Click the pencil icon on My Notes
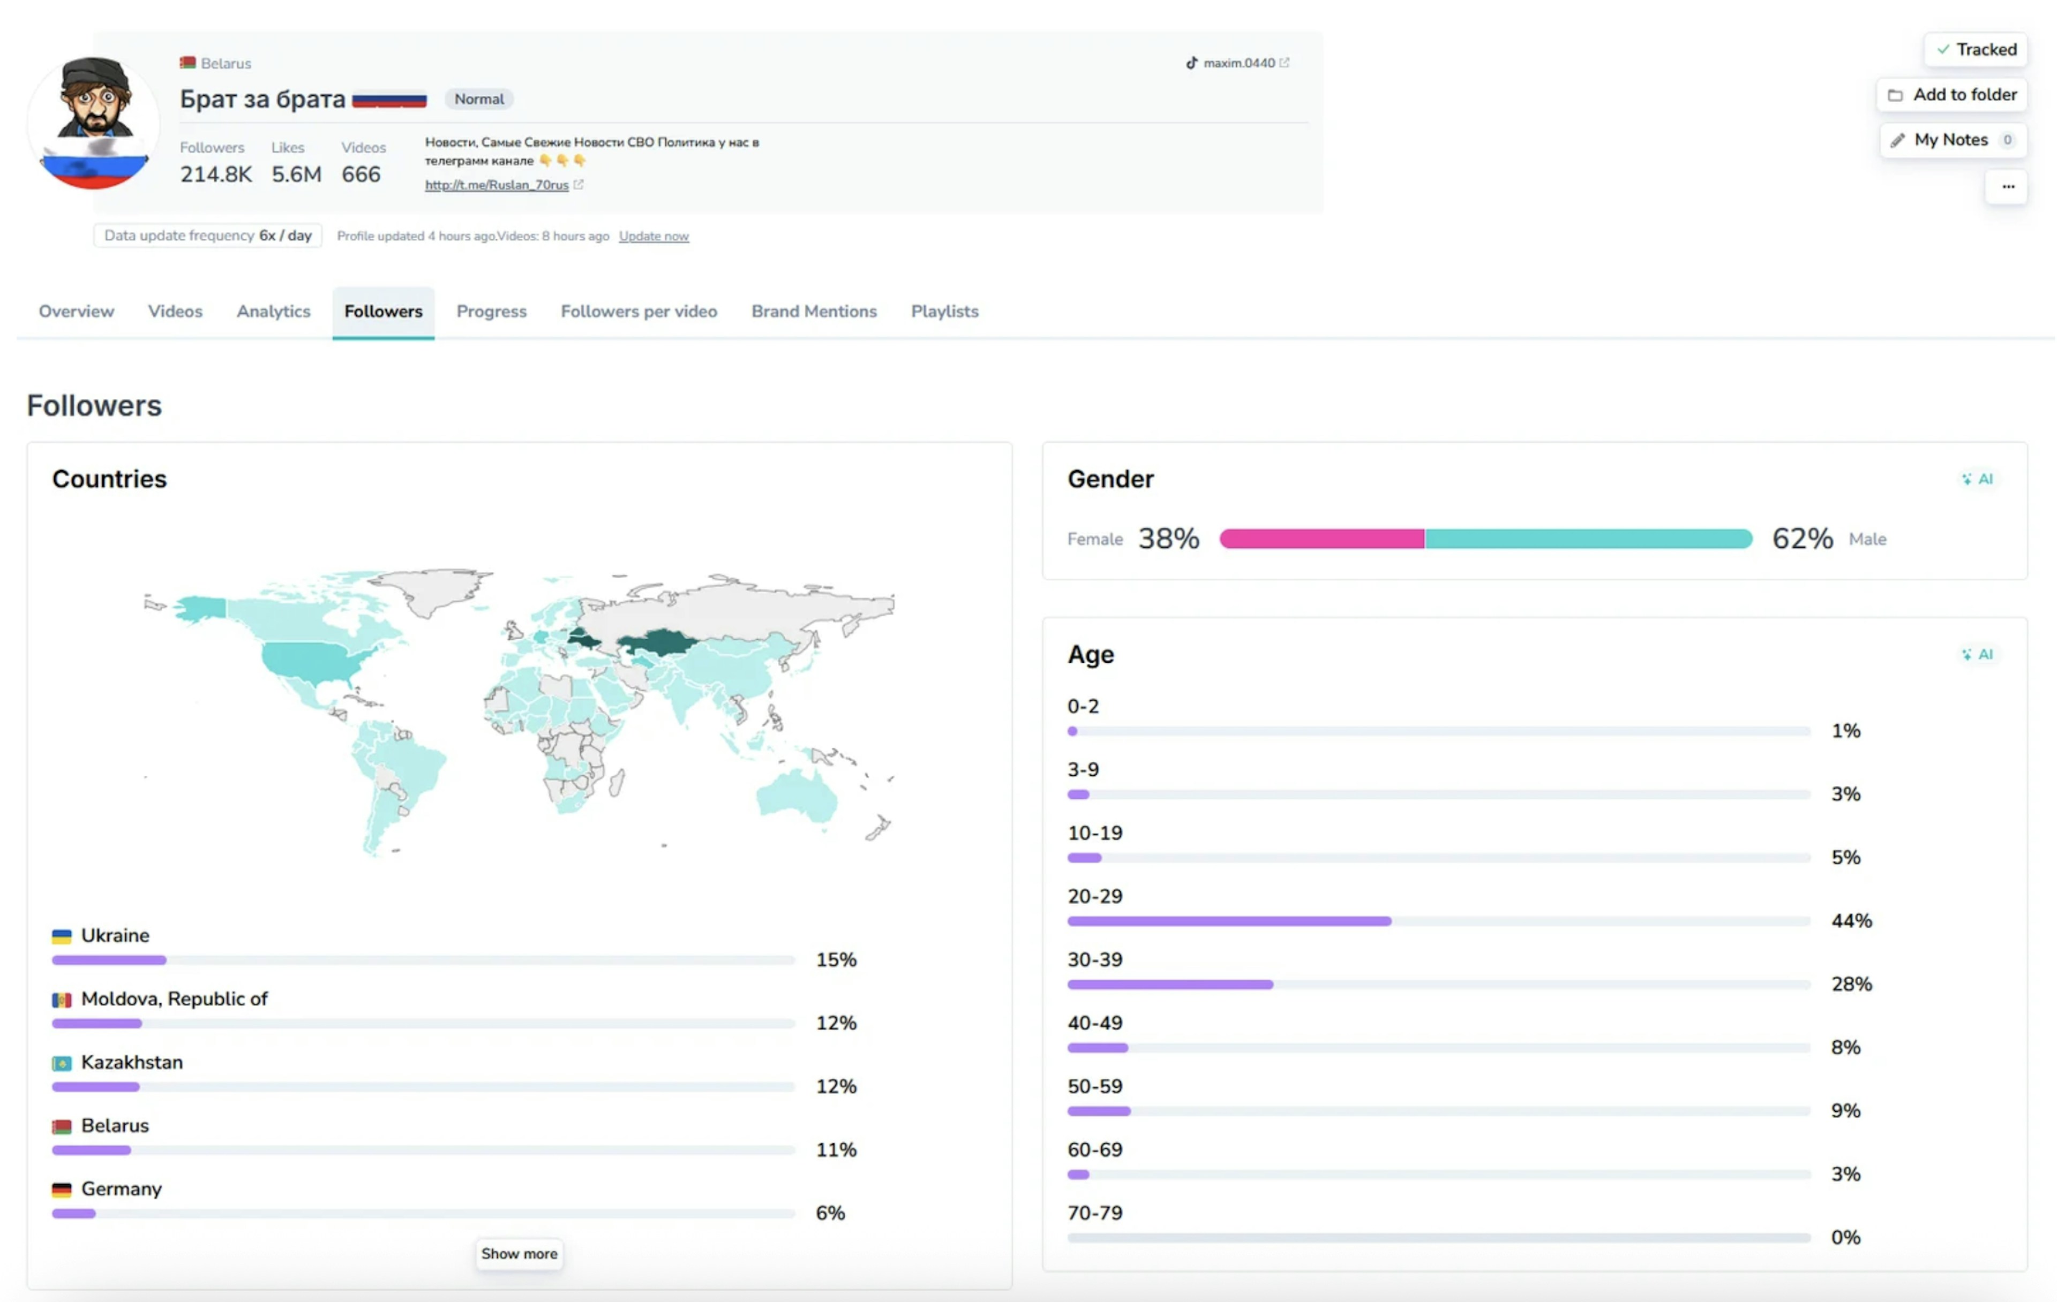Viewport: 2057px width, 1302px height. tap(1897, 141)
